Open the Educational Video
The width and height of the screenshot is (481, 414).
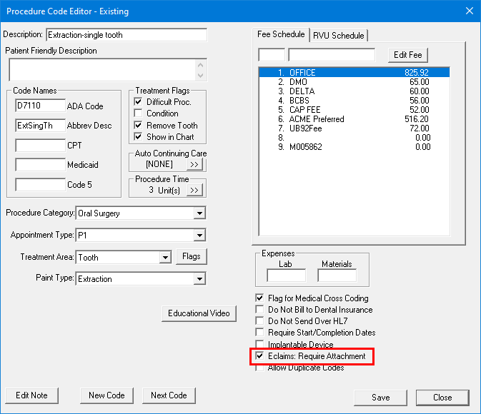(x=199, y=313)
